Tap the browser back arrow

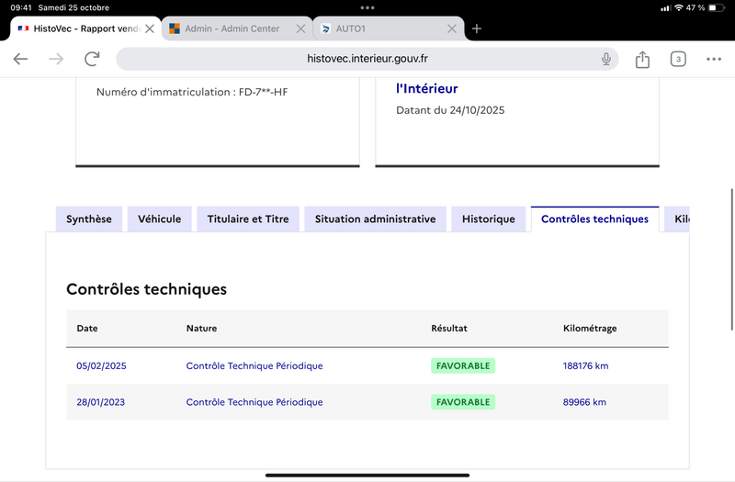(x=20, y=59)
